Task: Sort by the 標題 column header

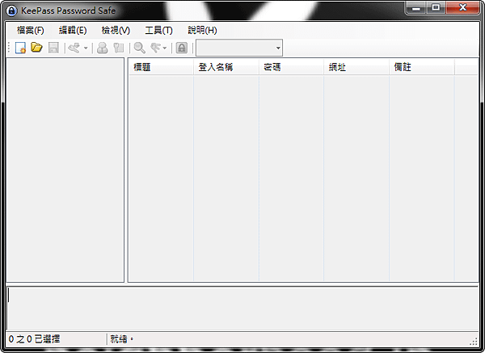Action: coord(161,67)
